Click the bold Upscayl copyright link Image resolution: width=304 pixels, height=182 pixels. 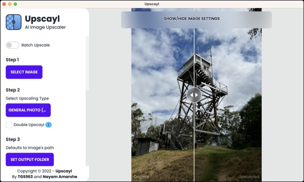[x=64, y=171]
